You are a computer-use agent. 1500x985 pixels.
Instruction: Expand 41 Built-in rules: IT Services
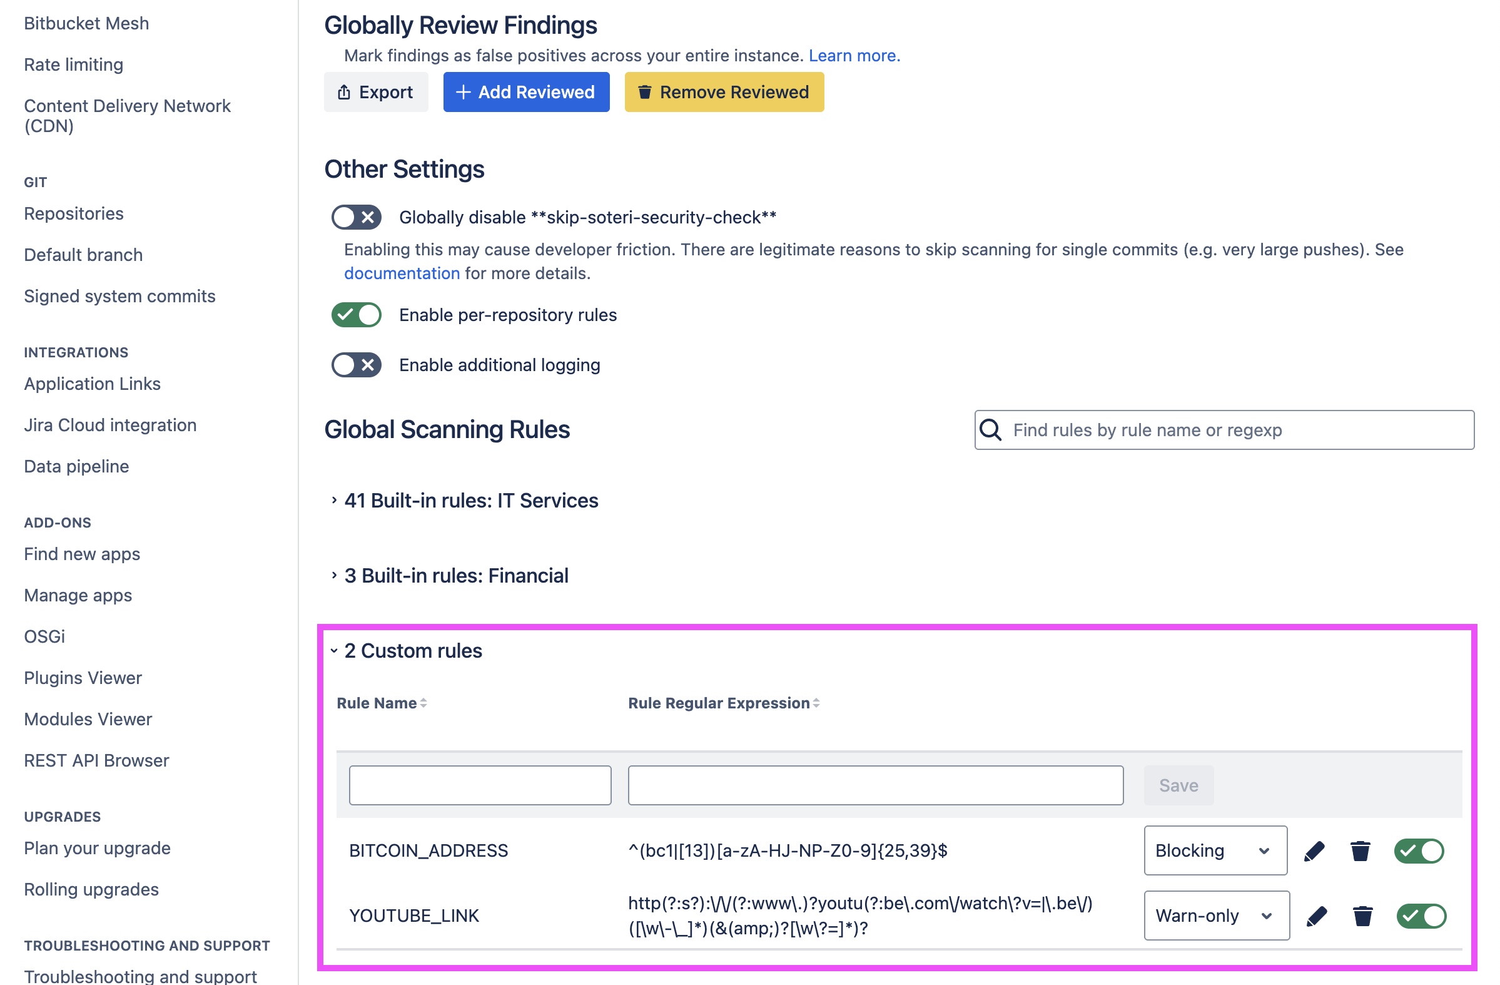click(x=471, y=501)
